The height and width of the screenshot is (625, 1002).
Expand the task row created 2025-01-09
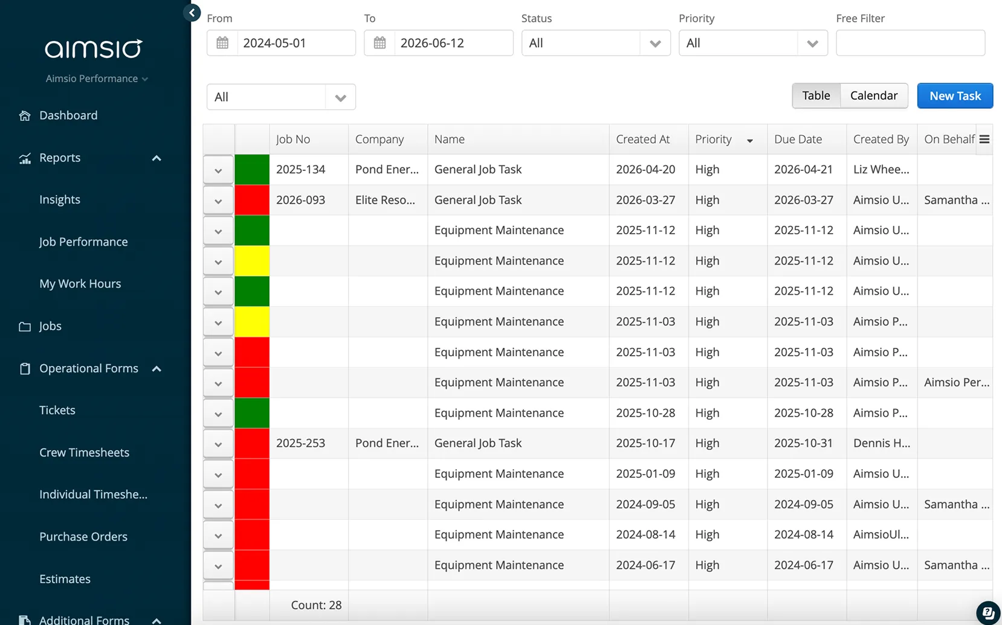click(218, 475)
